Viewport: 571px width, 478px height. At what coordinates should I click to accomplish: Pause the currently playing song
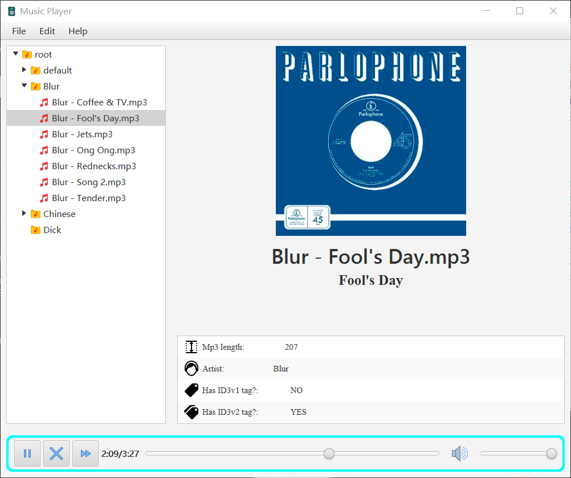pos(27,454)
